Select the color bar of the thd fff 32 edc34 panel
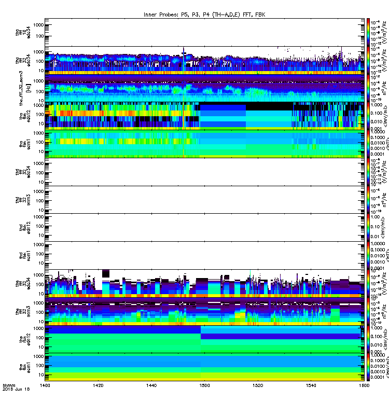 tap(368, 172)
